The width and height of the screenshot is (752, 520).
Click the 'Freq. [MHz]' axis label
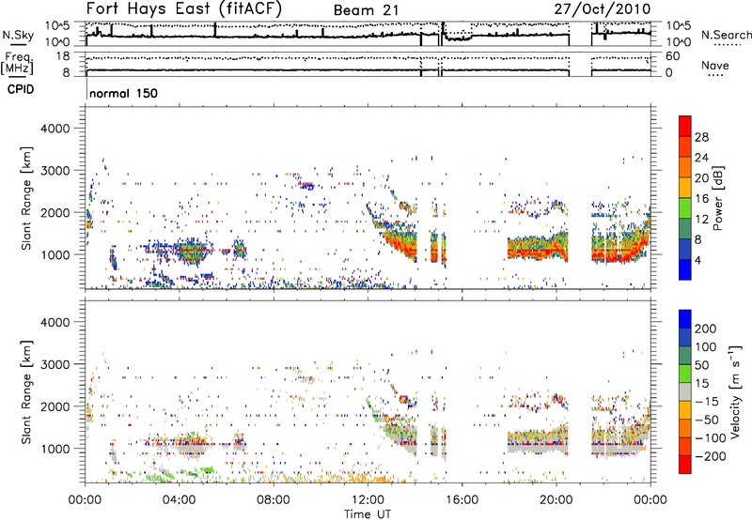(17, 63)
